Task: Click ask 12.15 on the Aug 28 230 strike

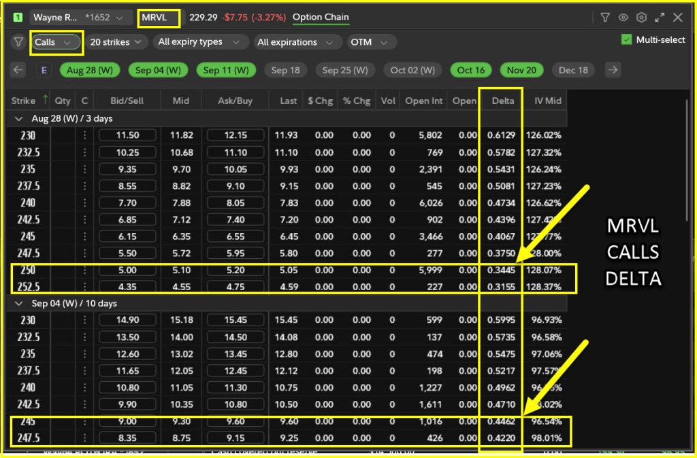Action: point(236,135)
